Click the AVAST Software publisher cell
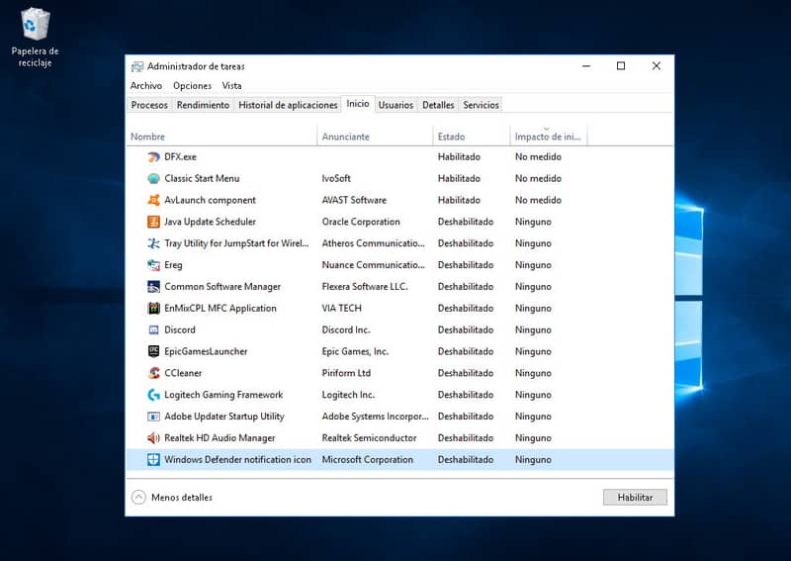791x561 pixels. (354, 200)
